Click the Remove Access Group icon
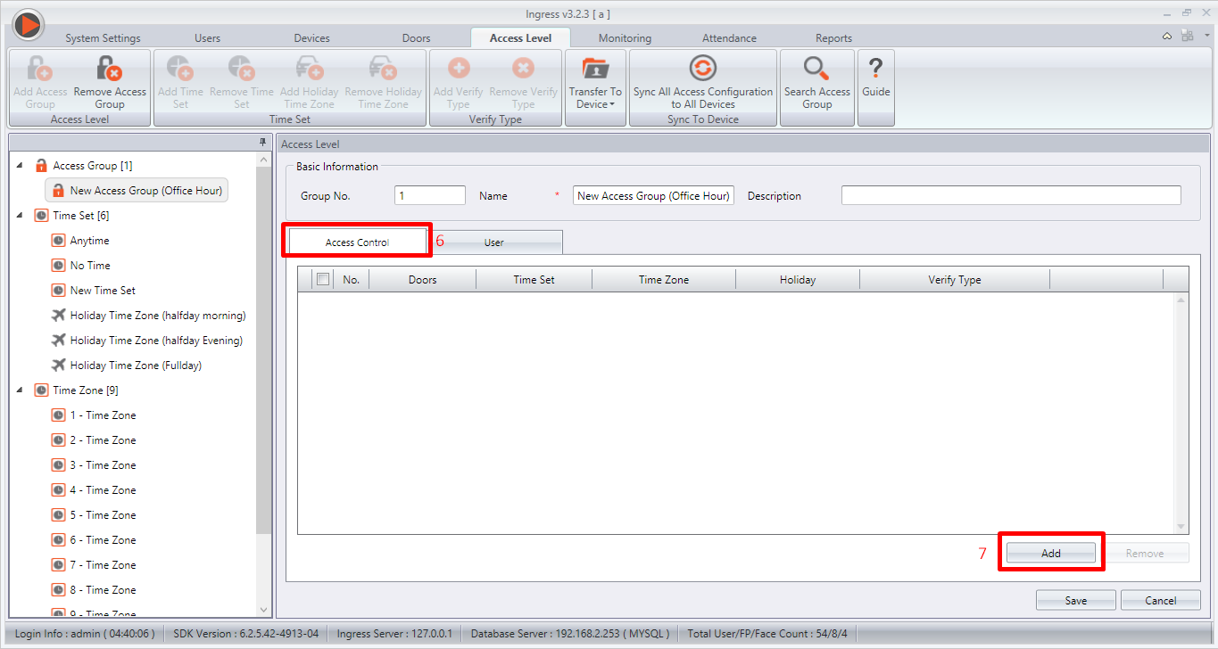 110,69
